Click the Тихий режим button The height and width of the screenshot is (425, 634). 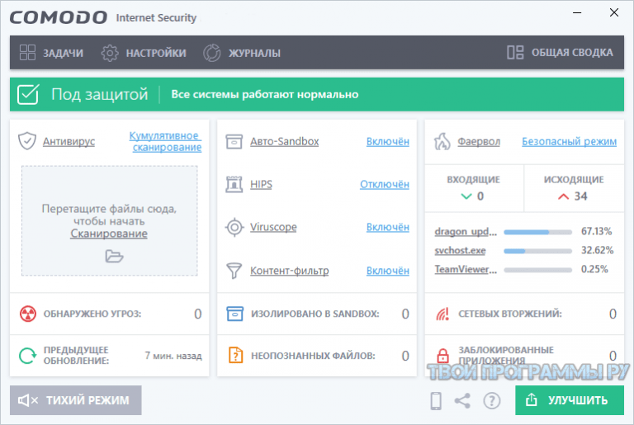click(76, 400)
